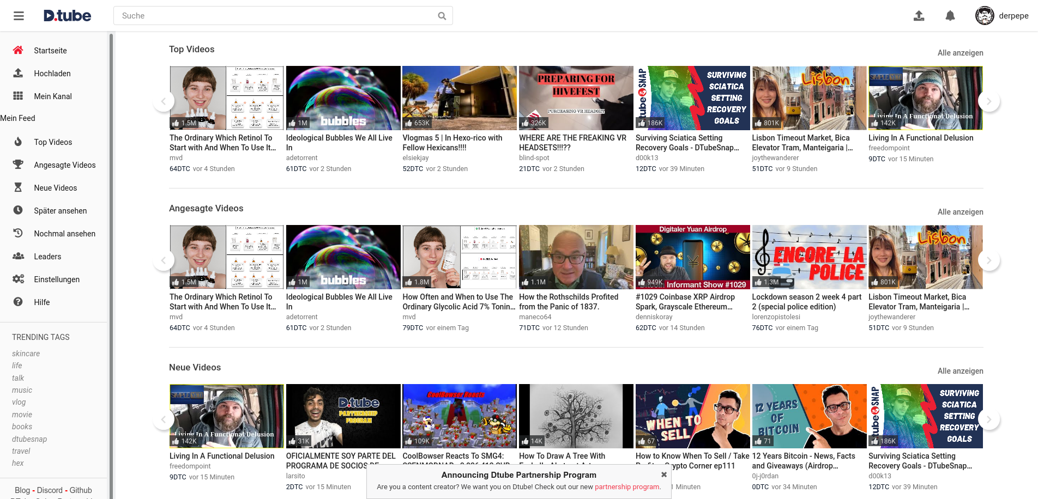Select the skincare trending tag
Image resolution: width=1038 pixels, height=499 pixels.
[x=26, y=354]
